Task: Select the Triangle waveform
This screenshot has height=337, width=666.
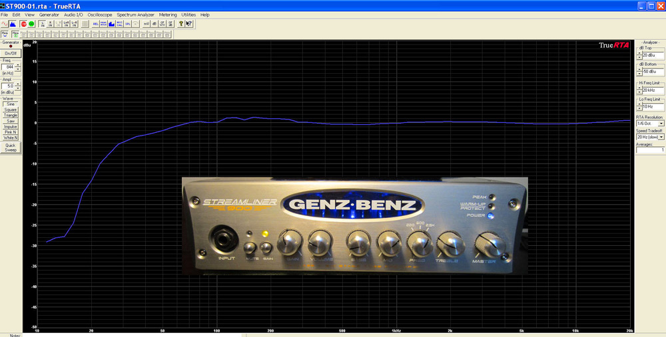Action: tap(11, 115)
